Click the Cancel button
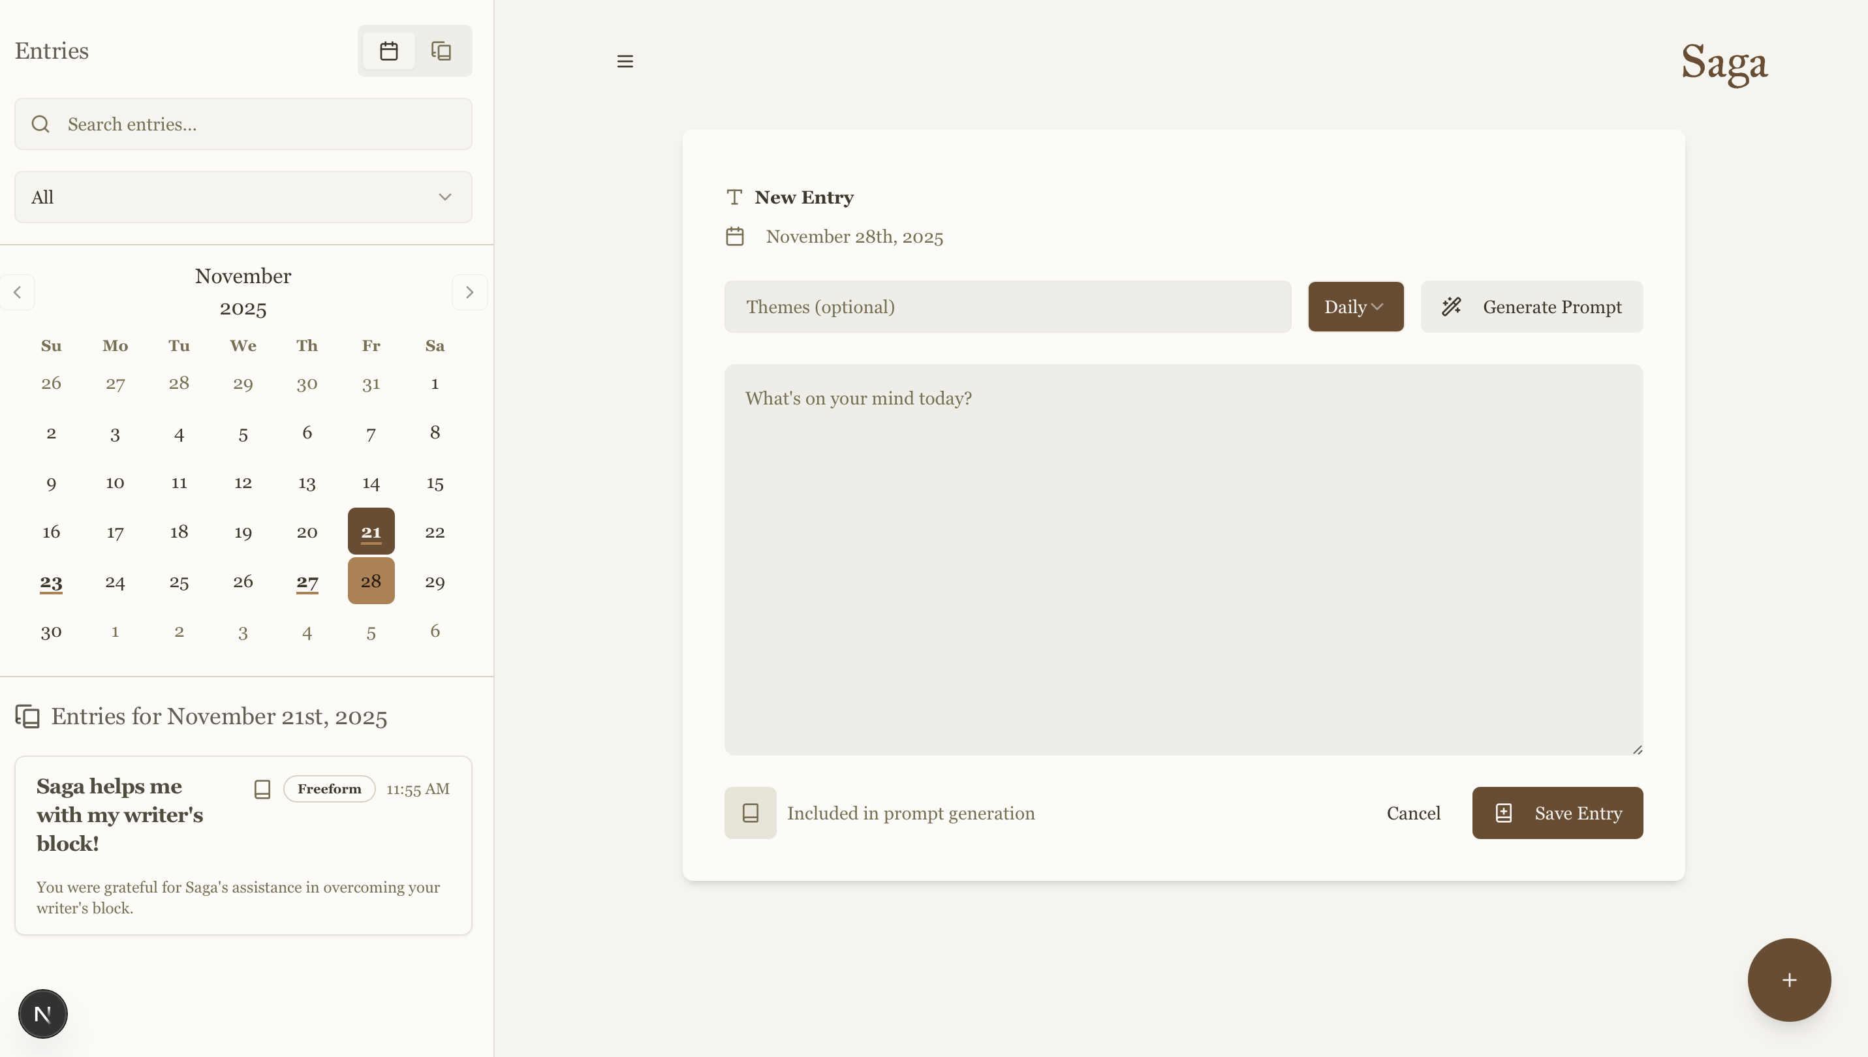This screenshot has height=1057, width=1868. [1414, 813]
